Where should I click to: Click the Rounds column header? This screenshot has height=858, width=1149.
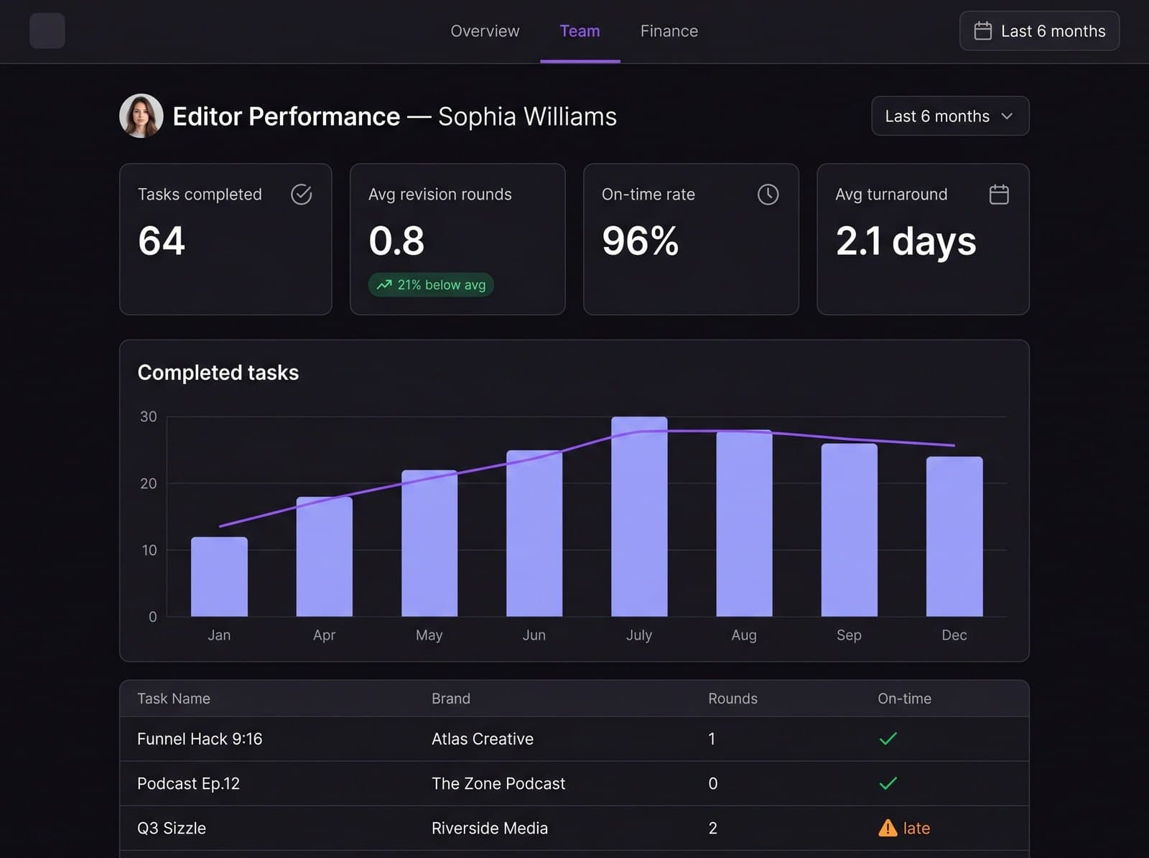[732, 699]
